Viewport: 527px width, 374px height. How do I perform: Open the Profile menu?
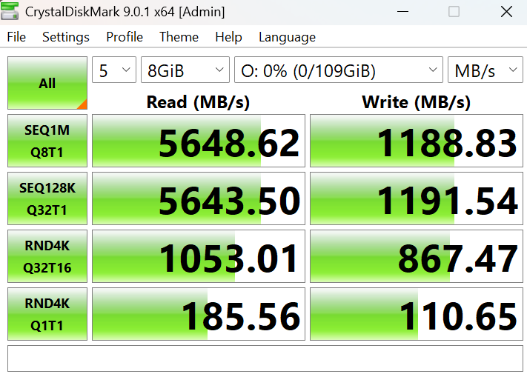pyautogui.click(x=125, y=37)
